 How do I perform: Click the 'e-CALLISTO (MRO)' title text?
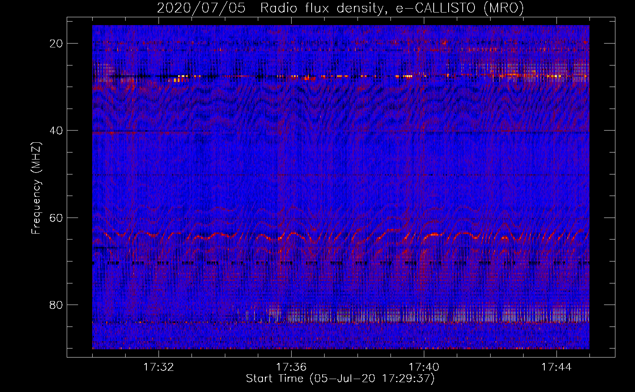pyautogui.click(x=460, y=8)
